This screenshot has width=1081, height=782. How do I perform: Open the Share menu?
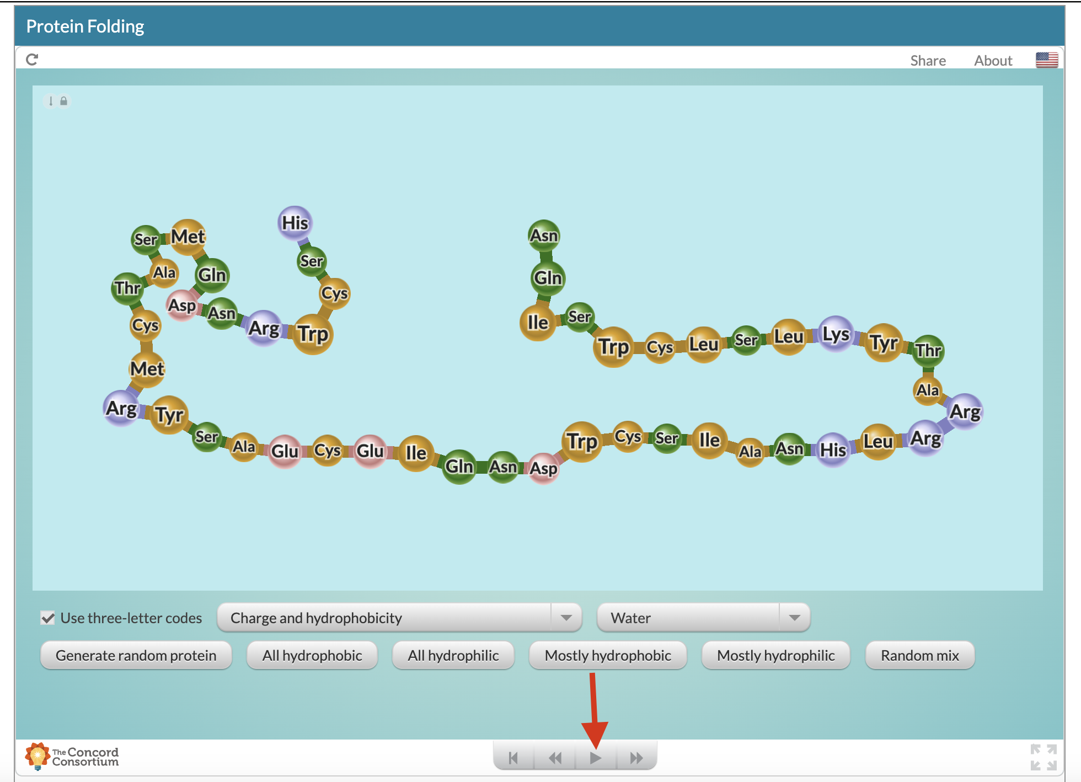pos(928,61)
